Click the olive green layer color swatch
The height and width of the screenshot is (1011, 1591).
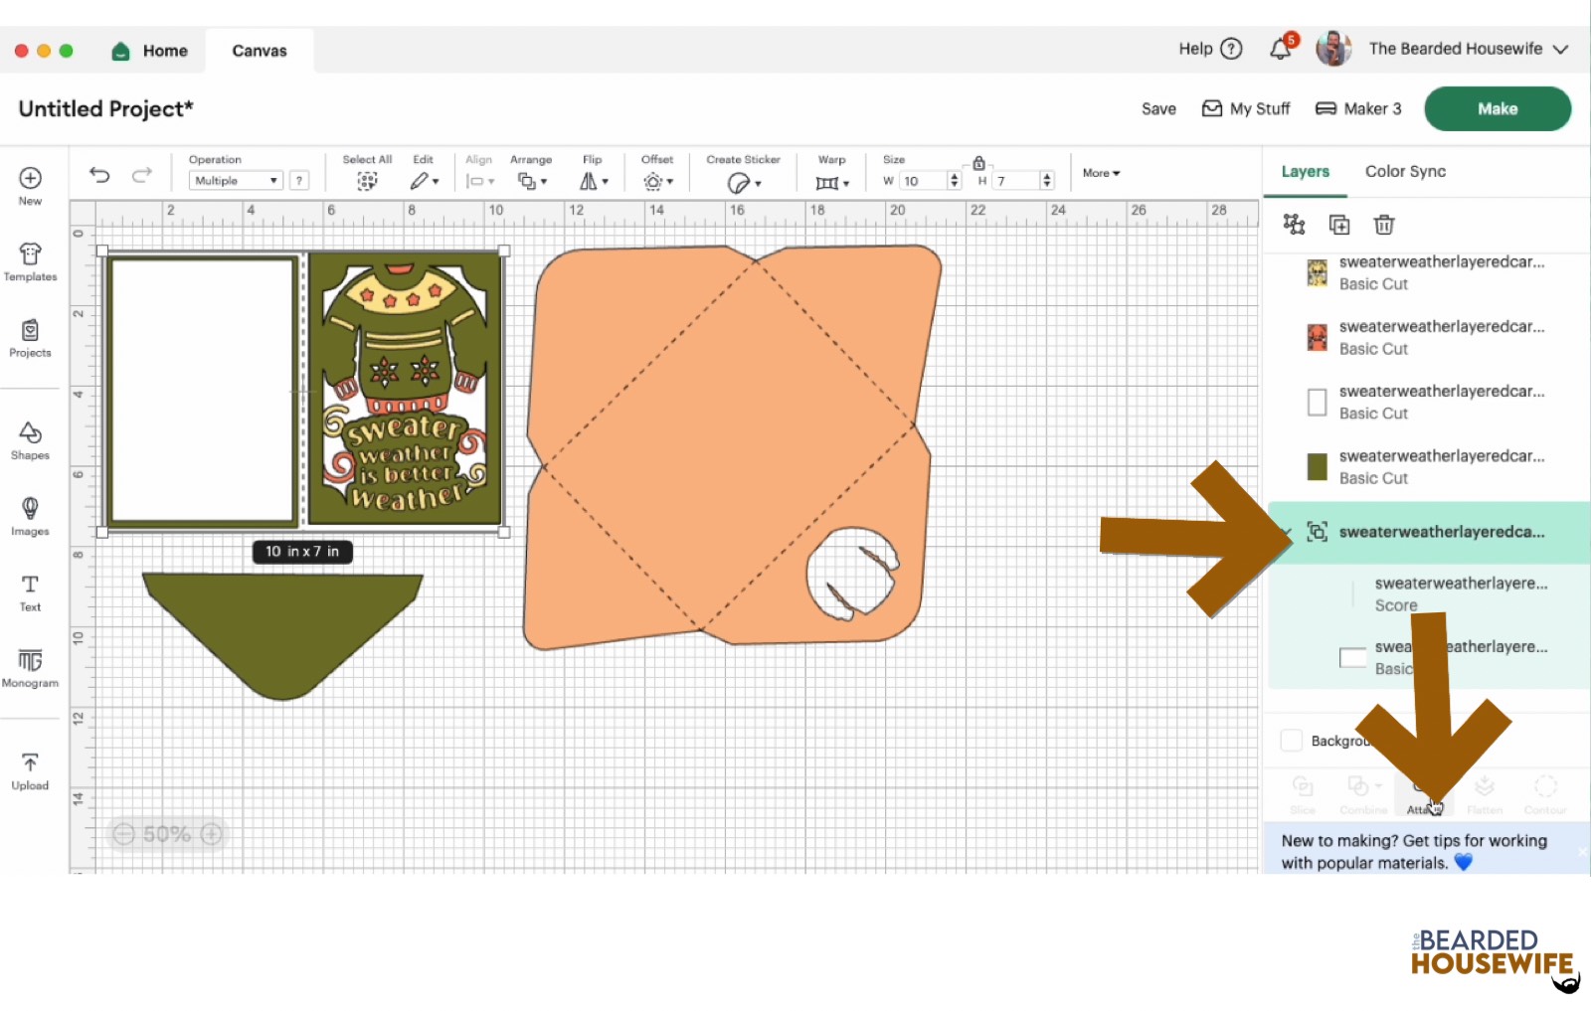(x=1317, y=466)
